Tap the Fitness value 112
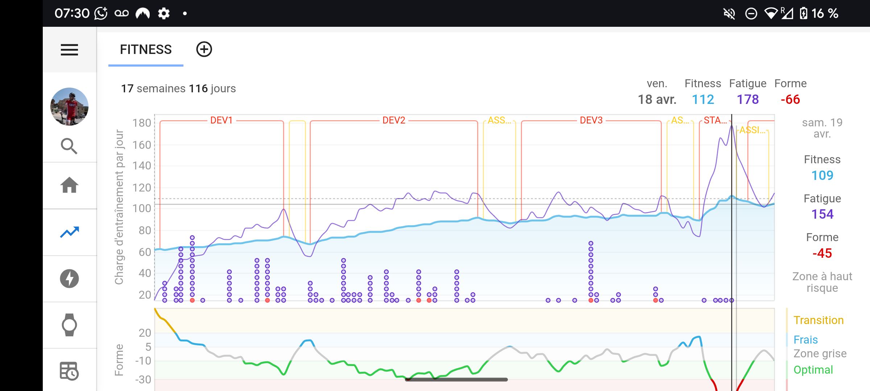The height and width of the screenshot is (391, 870). point(703,99)
